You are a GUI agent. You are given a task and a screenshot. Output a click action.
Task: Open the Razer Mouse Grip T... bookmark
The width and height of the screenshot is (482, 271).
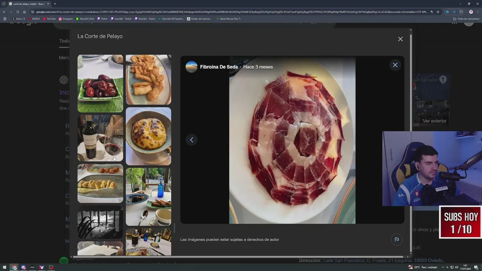[229, 18]
